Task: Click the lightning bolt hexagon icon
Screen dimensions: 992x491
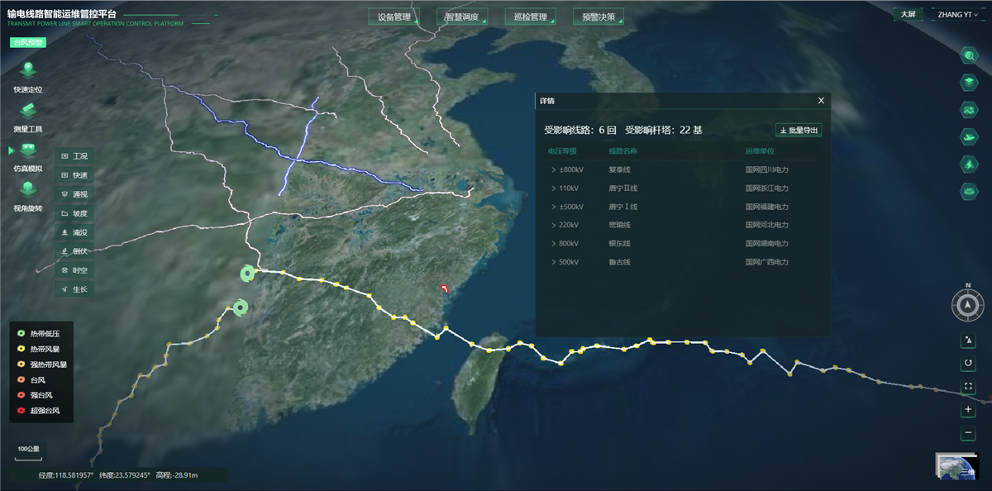Action: 968,164
